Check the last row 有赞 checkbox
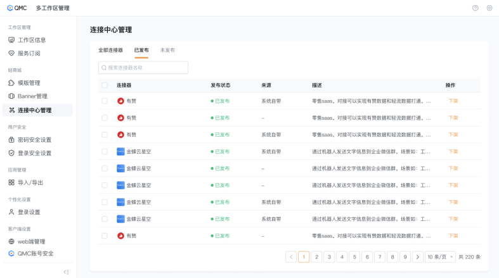 (x=105, y=236)
